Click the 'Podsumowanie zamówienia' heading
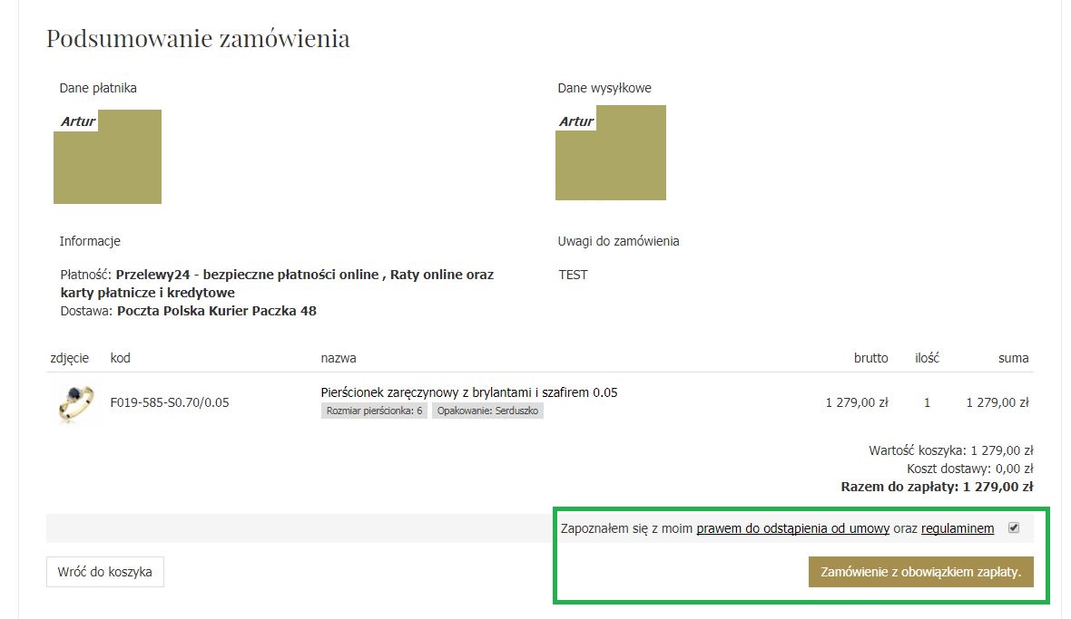 [x=198, y=39]
